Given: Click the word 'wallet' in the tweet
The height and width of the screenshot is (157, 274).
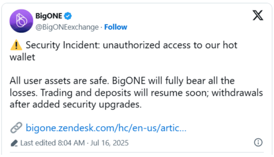Looking at the screenshot, I should [x=22, y=57].
